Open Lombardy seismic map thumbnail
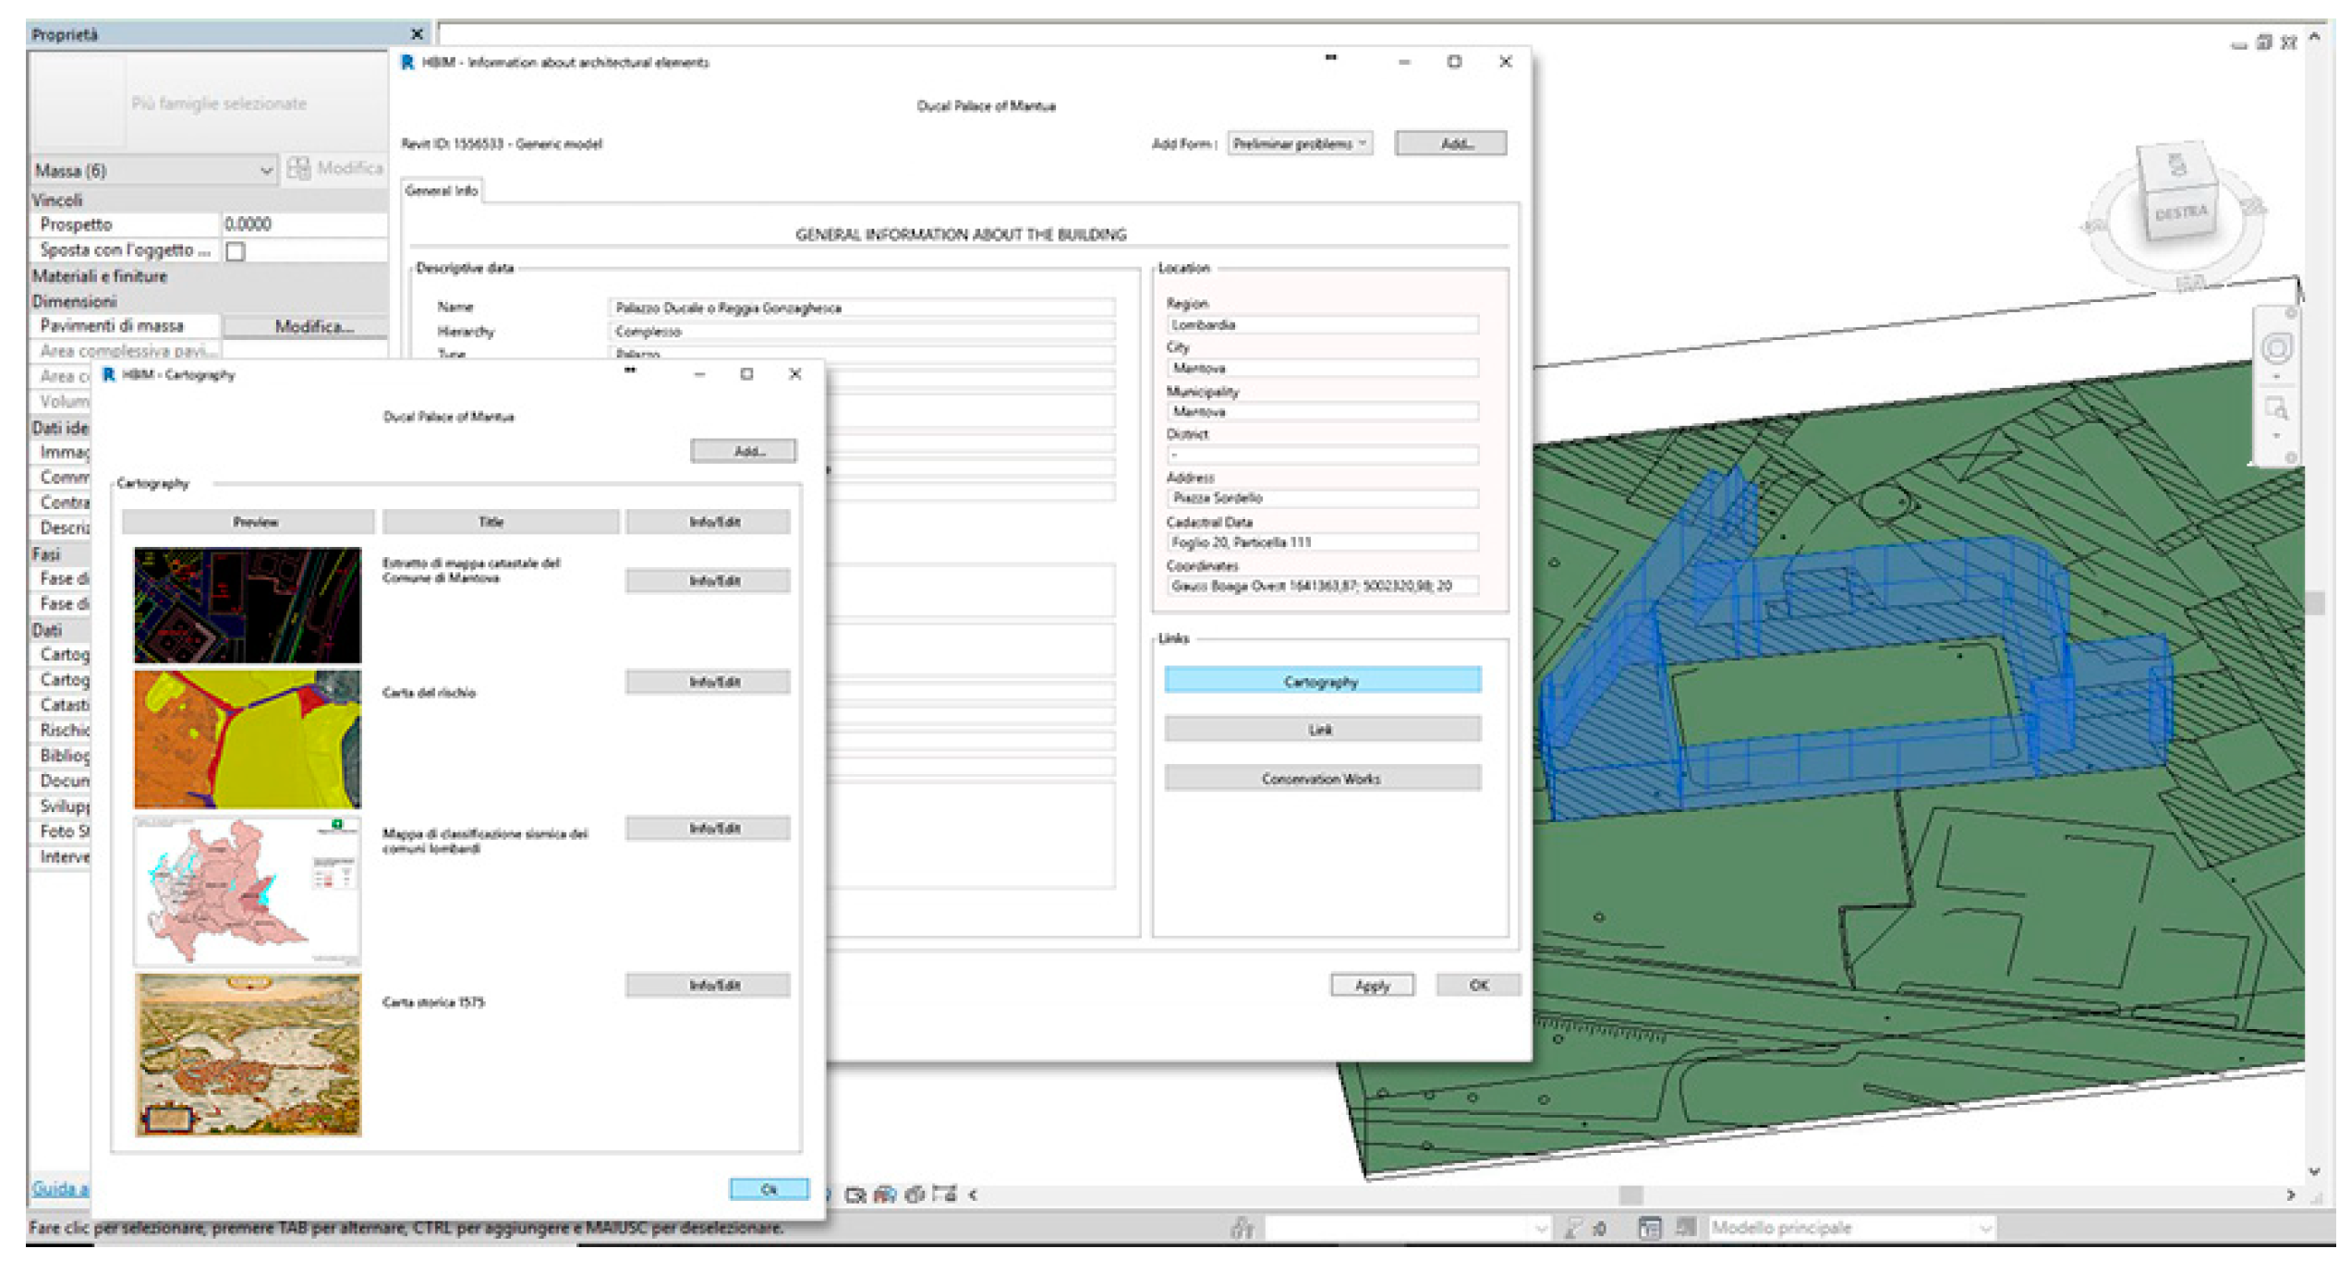The width and height of the screenshot is (2351, 1273). (248, 891)
